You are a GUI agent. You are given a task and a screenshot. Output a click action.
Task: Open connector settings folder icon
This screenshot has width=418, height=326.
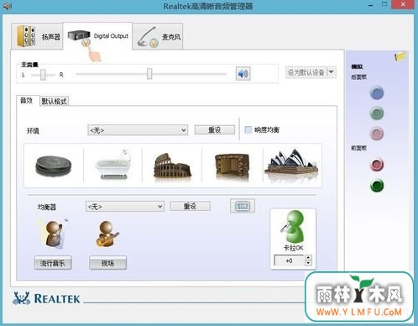coord(400,56)
